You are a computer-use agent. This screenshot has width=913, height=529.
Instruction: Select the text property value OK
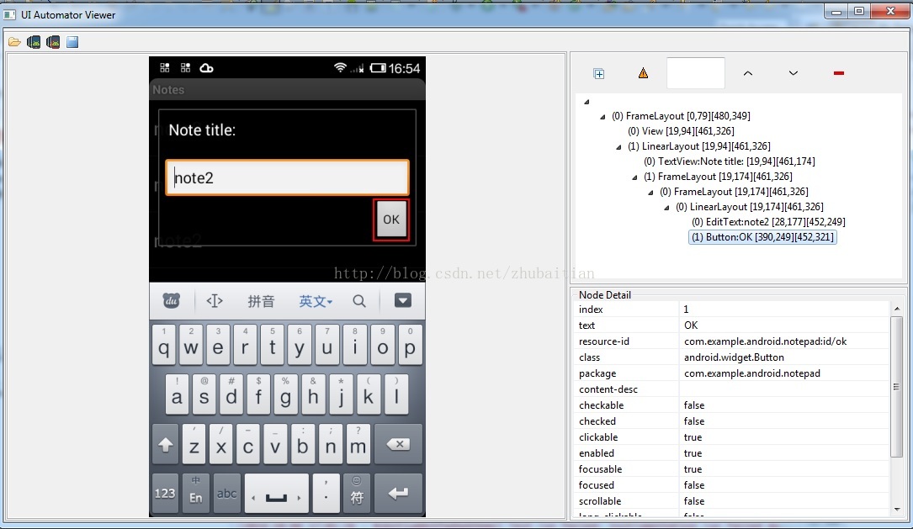(x=691, y=325)
